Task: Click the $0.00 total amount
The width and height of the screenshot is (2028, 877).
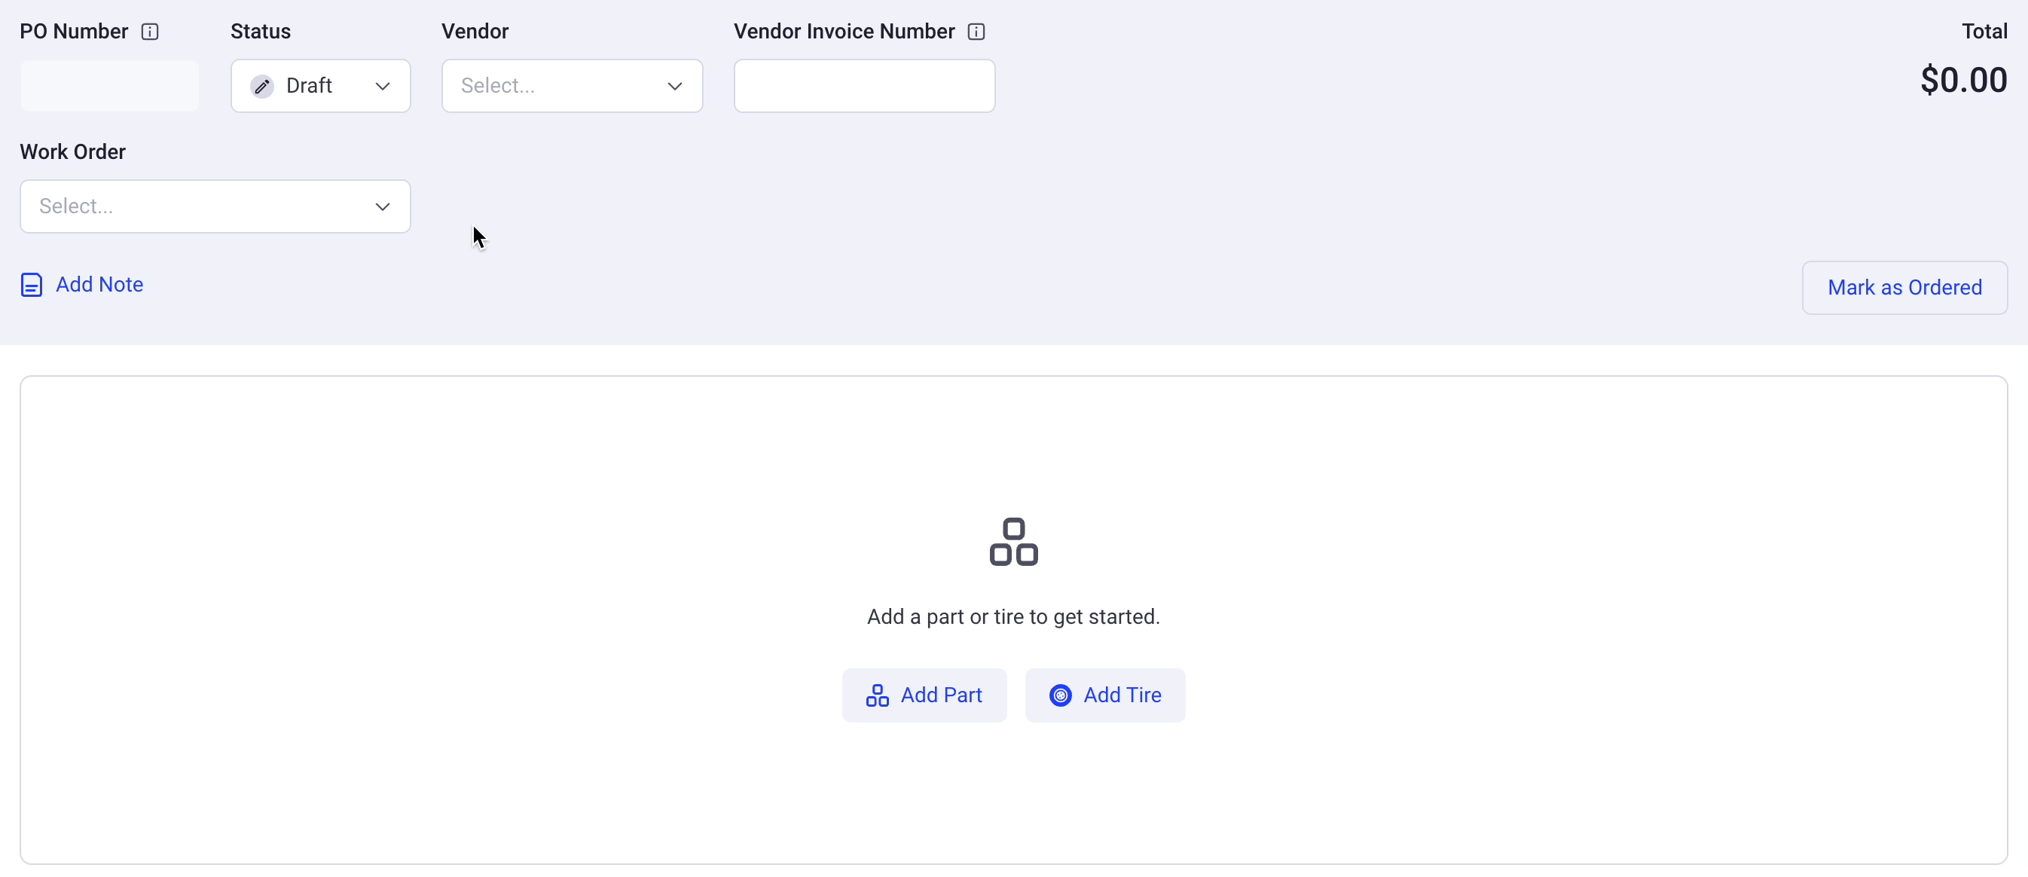Action: (x=1963, y=81)
